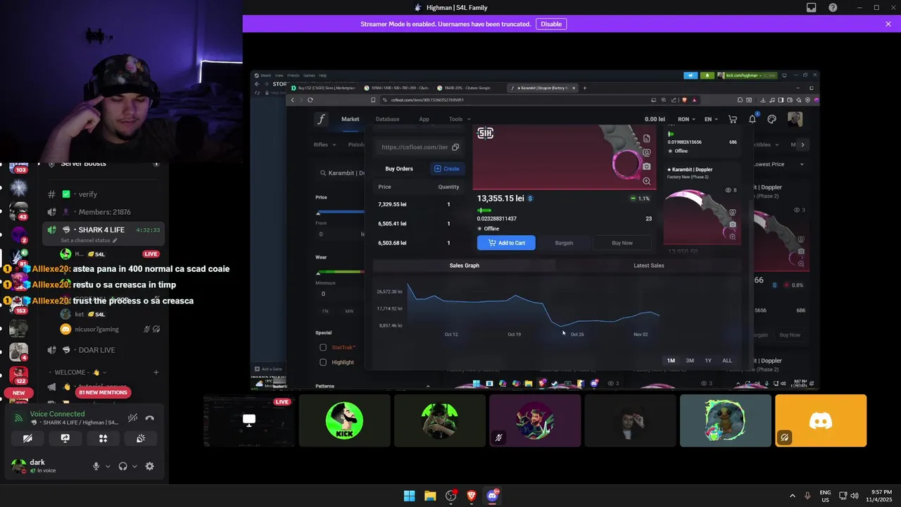Create channel in WELCOME category
Viewport: 901px width, 507px height.
pyautogui.click(x=156, y=373)
